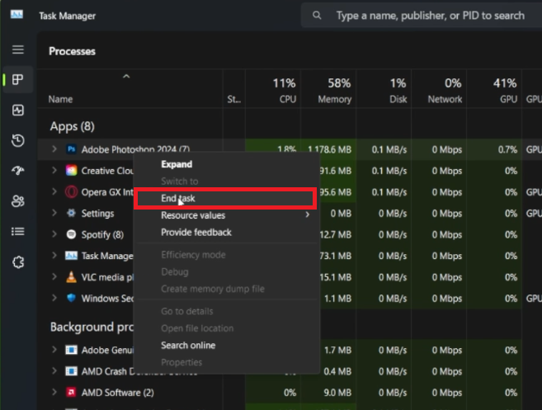Expand the Spotify (8) process group
Screen dimensions: 542x410
(54, 234)
